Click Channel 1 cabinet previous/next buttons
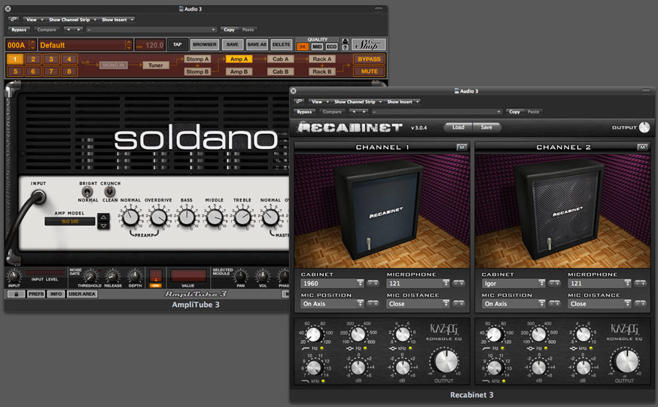Screen dimensions: 658x407 click(x=373, y=284)
